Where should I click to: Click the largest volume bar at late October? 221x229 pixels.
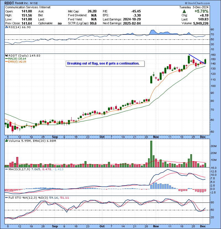(151, 154)
